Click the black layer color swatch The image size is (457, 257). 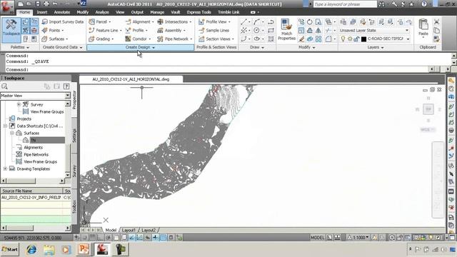363,39
